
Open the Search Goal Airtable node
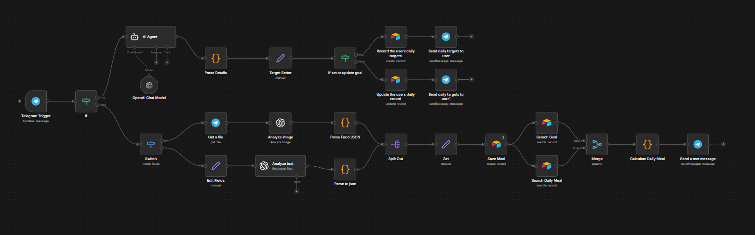coord(546,123)
